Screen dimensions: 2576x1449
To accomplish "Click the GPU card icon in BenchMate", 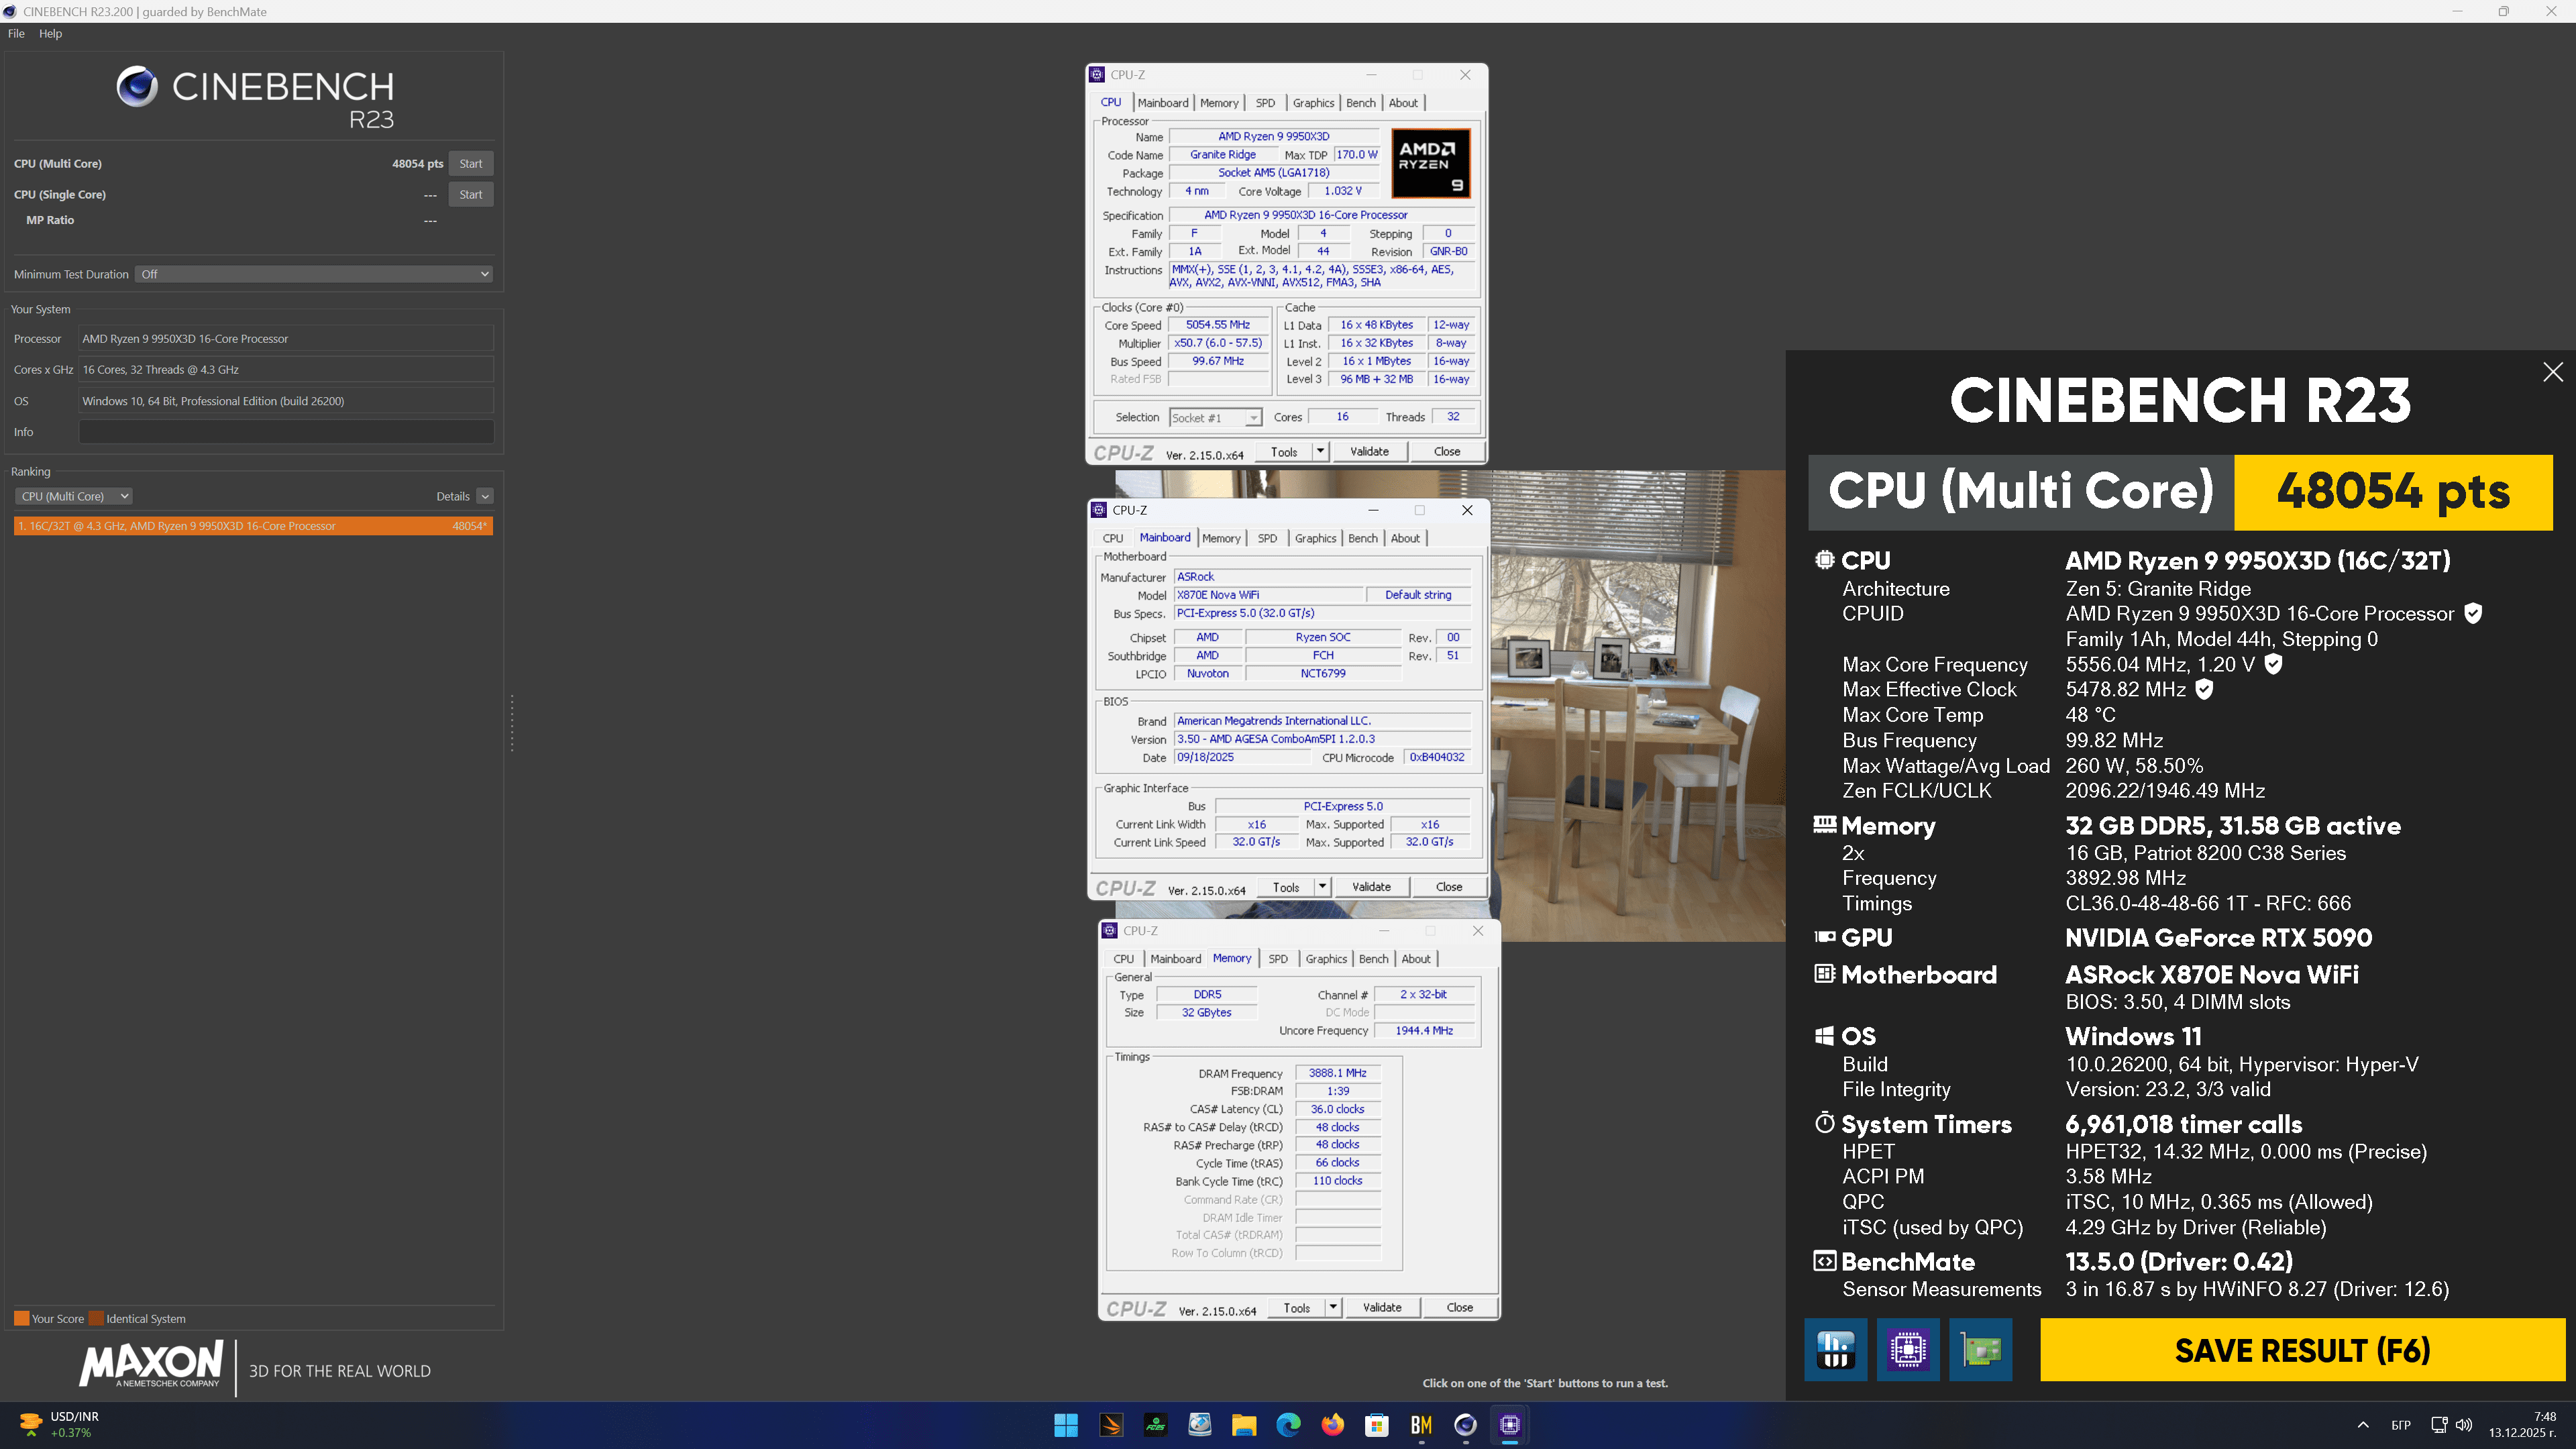I will pyautogui.click(x=1980, y=1349).
